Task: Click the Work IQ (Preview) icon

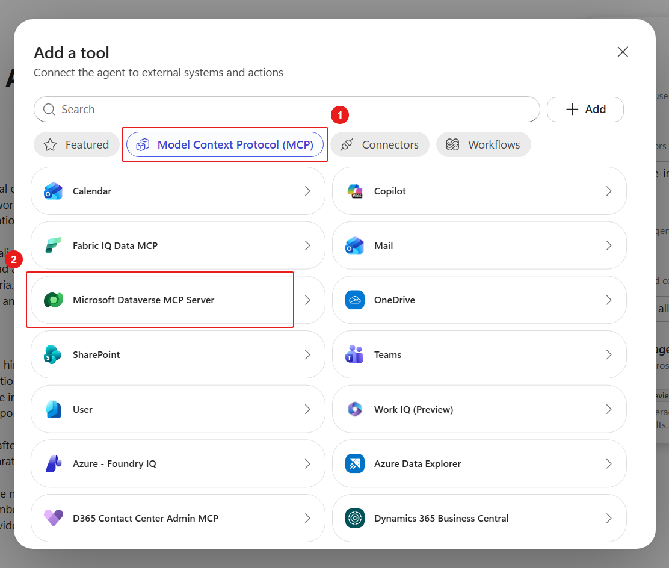Action: 355,409
